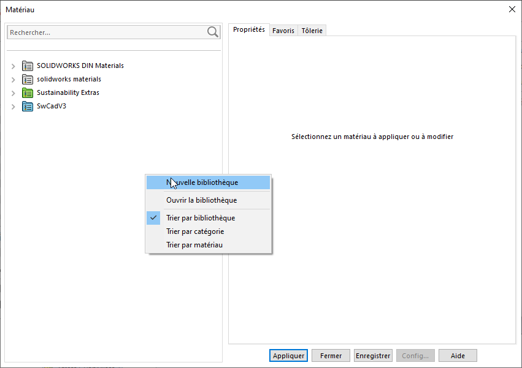Choose Nouvelle bibliothèque from context menu

[202, 182]
